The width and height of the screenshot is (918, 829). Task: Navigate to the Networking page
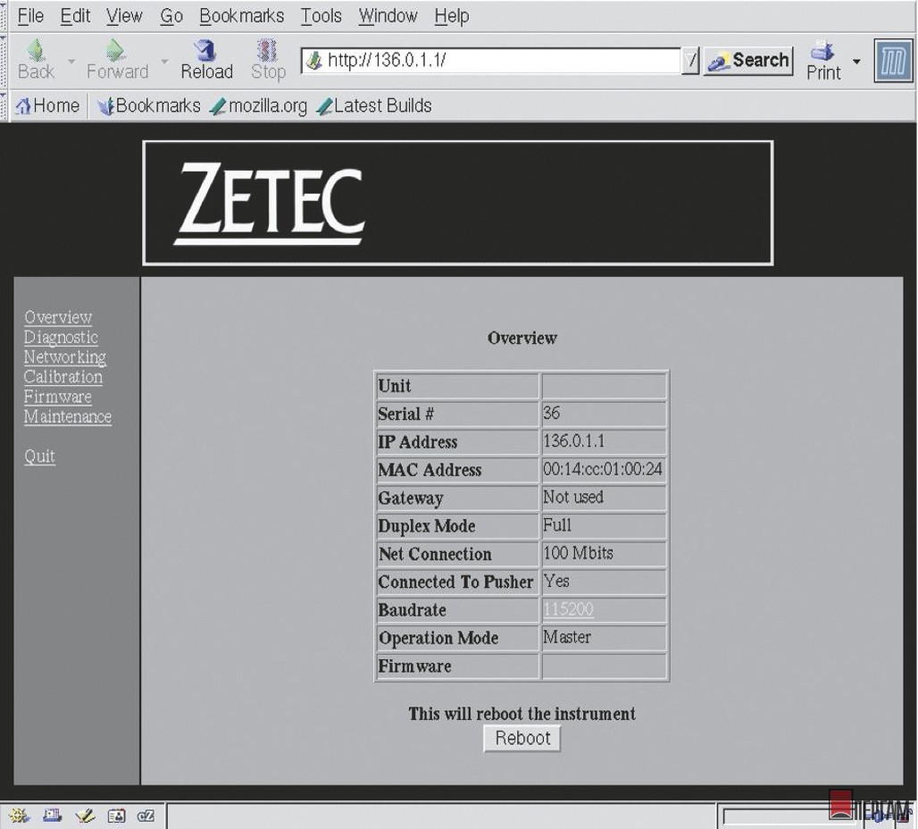pos(65,356)
